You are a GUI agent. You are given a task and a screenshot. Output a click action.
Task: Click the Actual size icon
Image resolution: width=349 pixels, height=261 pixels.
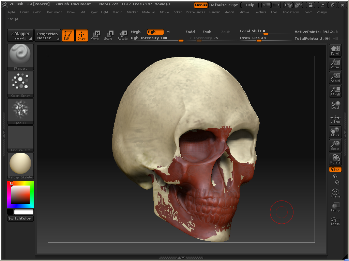335,77
